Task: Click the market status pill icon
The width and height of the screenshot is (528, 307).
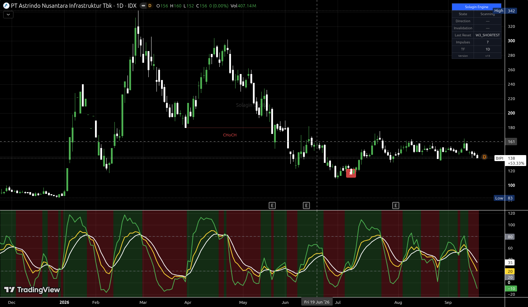Action: [x=143, y=6]
